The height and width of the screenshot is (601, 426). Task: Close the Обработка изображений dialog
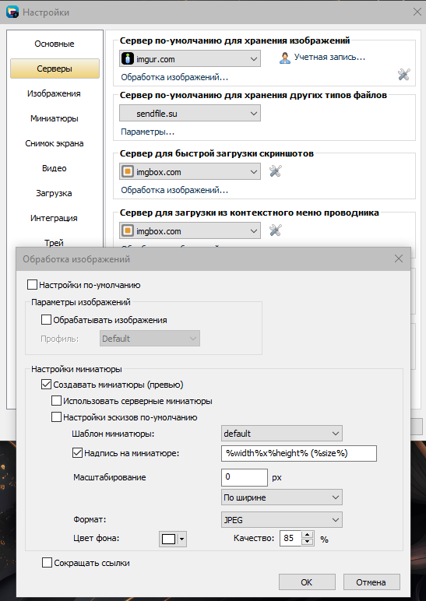(399, 258)
